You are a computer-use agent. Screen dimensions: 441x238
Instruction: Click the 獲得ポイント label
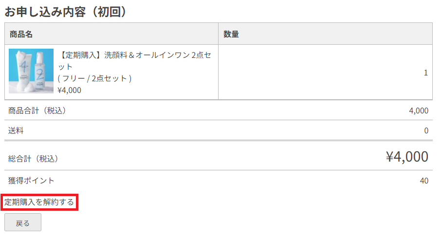pyautogui.click(x=32, y=181)
